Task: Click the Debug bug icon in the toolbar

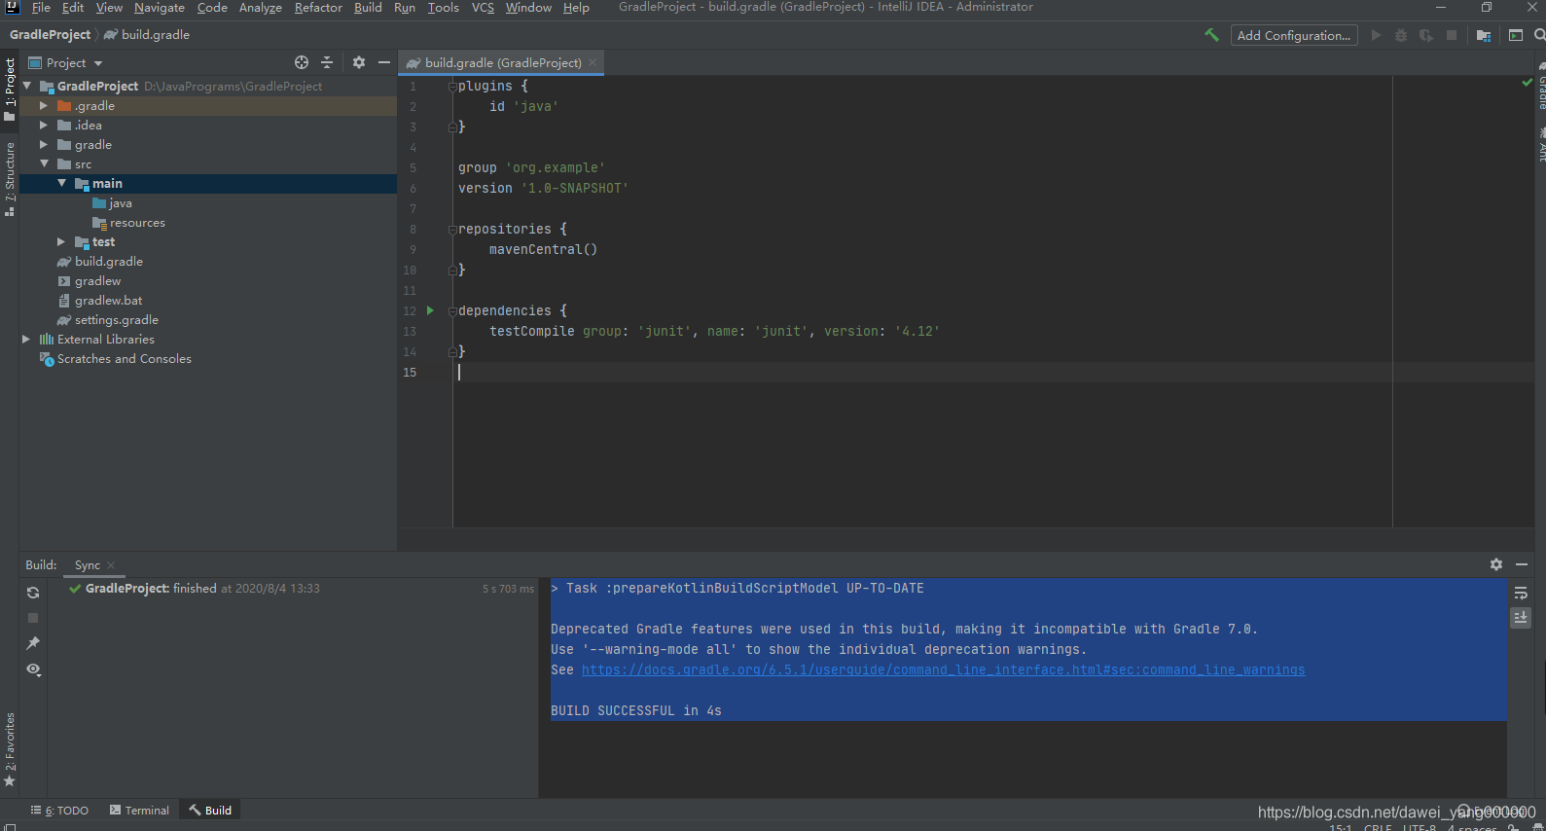Action: pyautogui.click(x=1401, y=35)
